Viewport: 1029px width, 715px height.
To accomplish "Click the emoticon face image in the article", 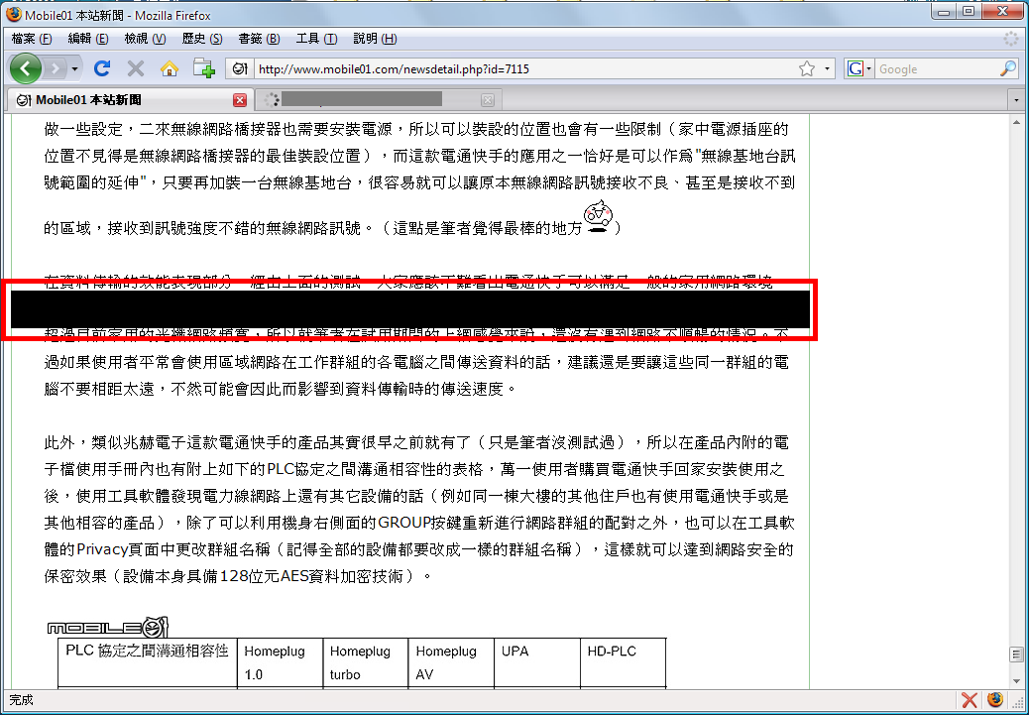I will click(x=598, y=217).
